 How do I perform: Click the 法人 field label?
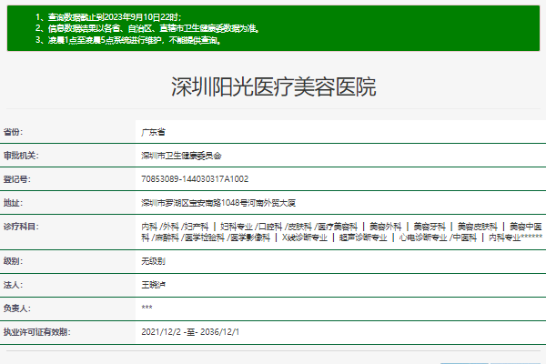tap(13, 285)
